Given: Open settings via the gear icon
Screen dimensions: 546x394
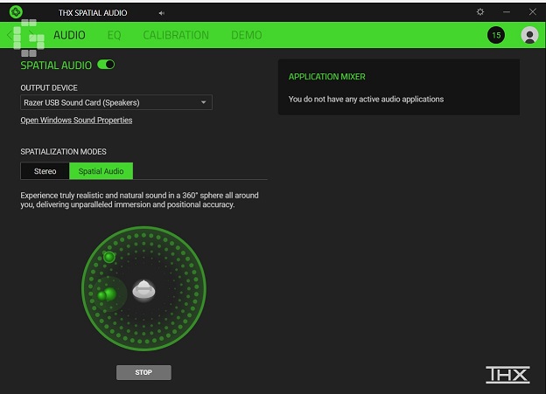Looking at the screenshot, I should coord(480,12).
